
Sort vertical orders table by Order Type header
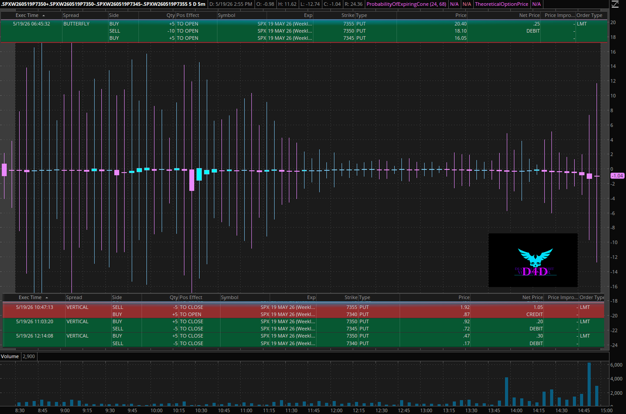tap(592, 297)
